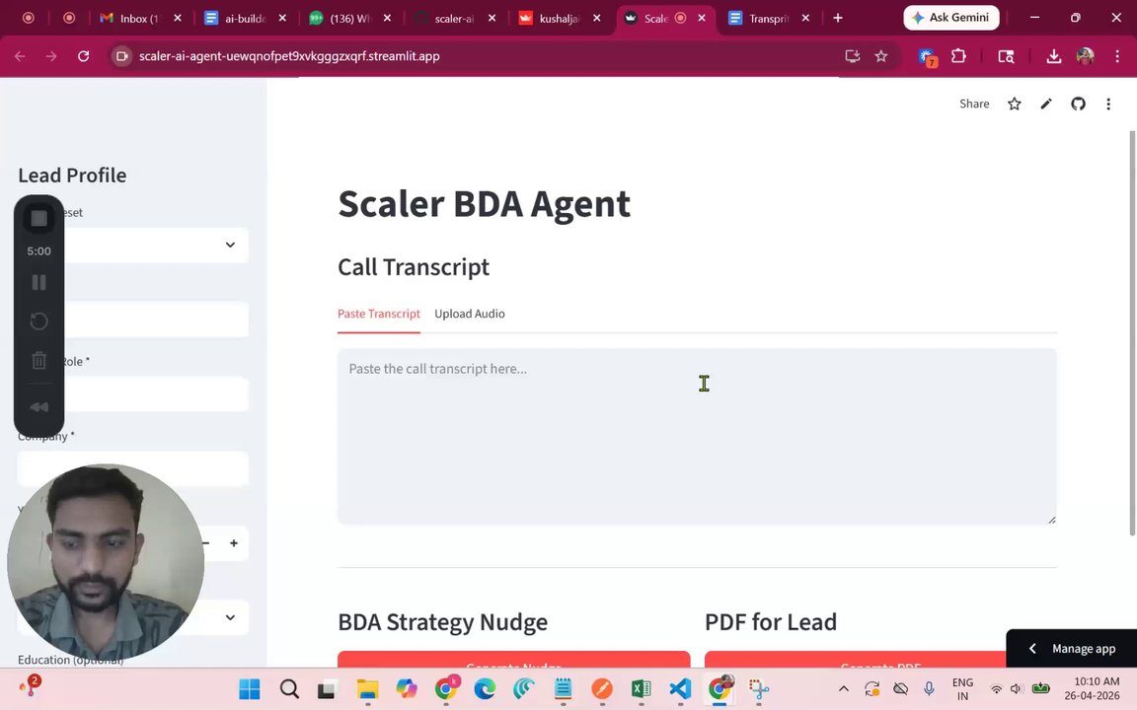Click the Share button
The height and width of the screenshot is (710, 1137).
pos(974,104)
